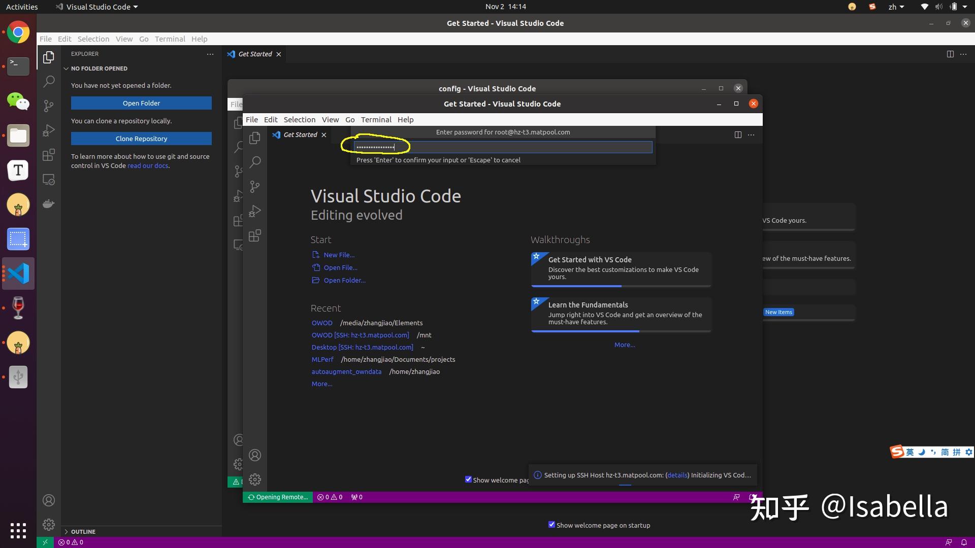Split editor right in front window
Image resolution: width=975 pixels, height=548 pixels.
pos(738,134)
